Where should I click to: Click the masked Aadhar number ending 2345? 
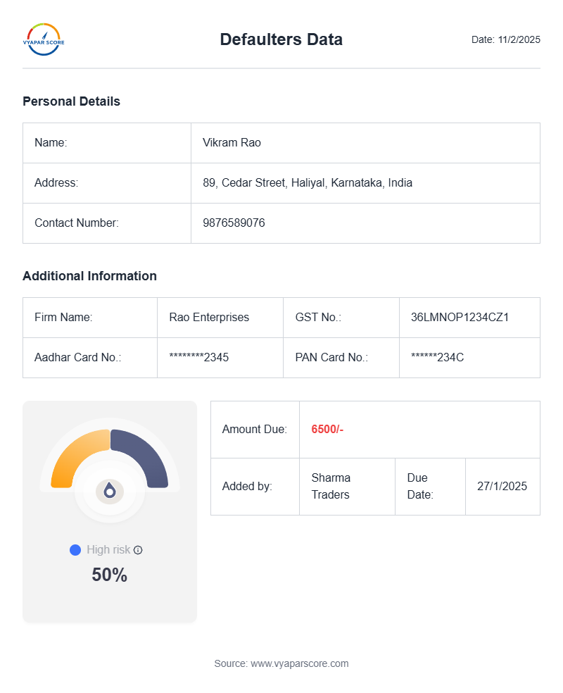coord(198,358)
